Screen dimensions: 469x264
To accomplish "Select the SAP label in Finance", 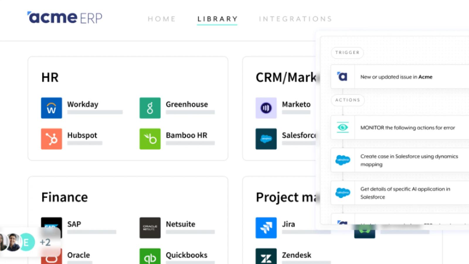I will click(74, 224).
